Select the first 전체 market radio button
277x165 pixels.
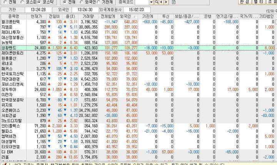click(x=5, y=2)
